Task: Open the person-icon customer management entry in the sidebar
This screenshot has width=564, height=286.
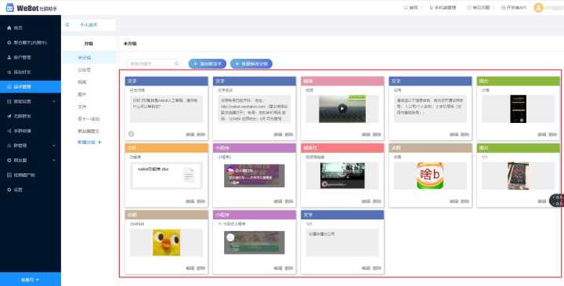Action: (19, 57)
